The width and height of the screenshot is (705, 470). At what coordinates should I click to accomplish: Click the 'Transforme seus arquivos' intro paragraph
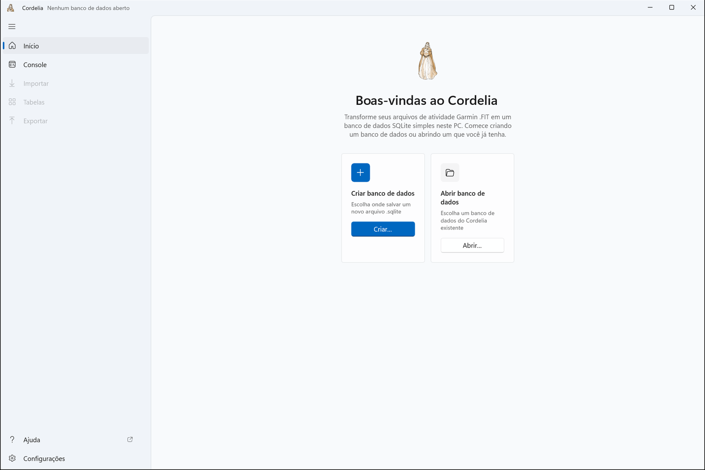[x=427, y=125]
